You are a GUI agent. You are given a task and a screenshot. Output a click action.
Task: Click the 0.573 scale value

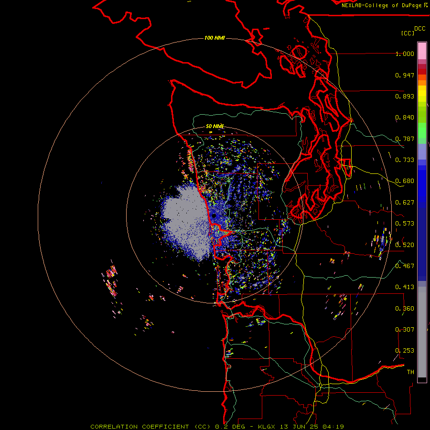405,224
